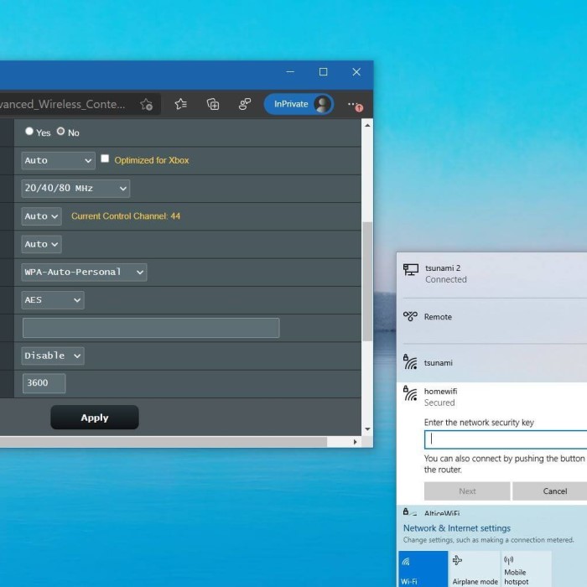Click the homewifi secured Wi-Fi signal icon
Image resolution: width=587 pixels, height=587 pixels.
pyautogui.click(x=410, y=393)
